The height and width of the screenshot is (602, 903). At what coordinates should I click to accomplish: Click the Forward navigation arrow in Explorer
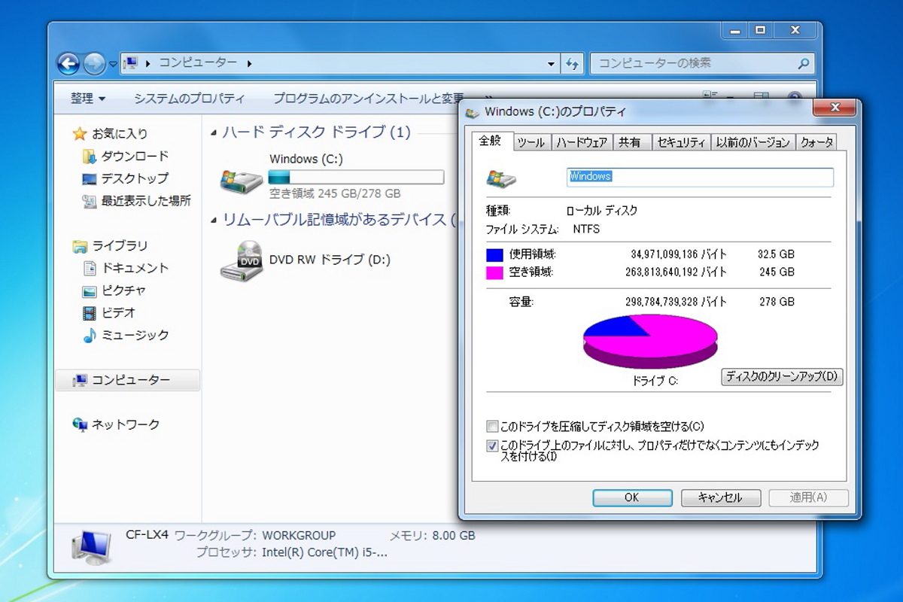pos(94,63)
